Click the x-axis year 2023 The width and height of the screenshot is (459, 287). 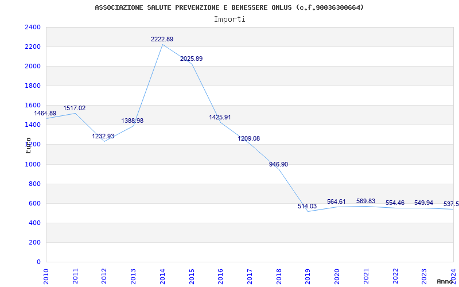[x=424, y=276]
